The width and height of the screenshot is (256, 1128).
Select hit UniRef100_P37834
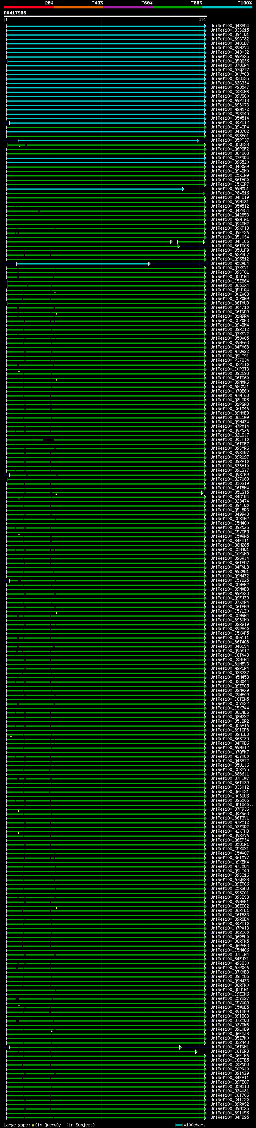pos(229,361)
